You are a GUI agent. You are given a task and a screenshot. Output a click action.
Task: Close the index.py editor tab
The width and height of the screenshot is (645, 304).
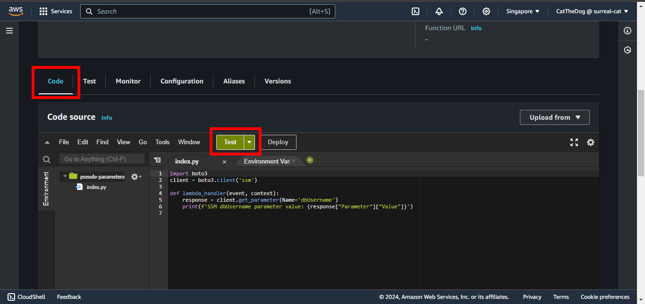coord(224,162)
